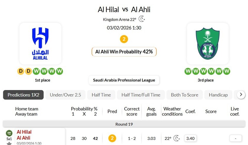Switch to the Under/Over 2.5 tab
Image resolution: width=248 pixels, height=145 pixels.
point(65,95)
